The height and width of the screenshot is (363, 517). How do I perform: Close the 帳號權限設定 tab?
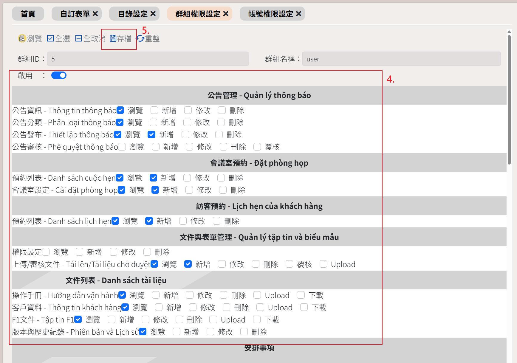(298, 14)
